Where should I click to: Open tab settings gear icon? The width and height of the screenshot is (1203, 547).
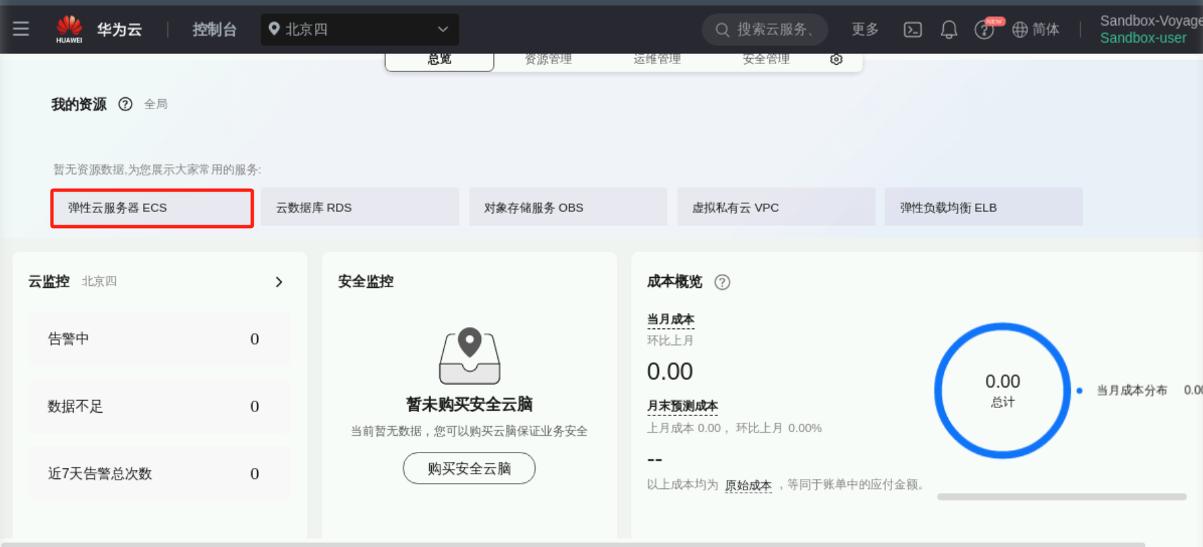836,59
